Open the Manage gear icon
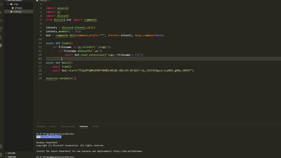 coord(1,154)
